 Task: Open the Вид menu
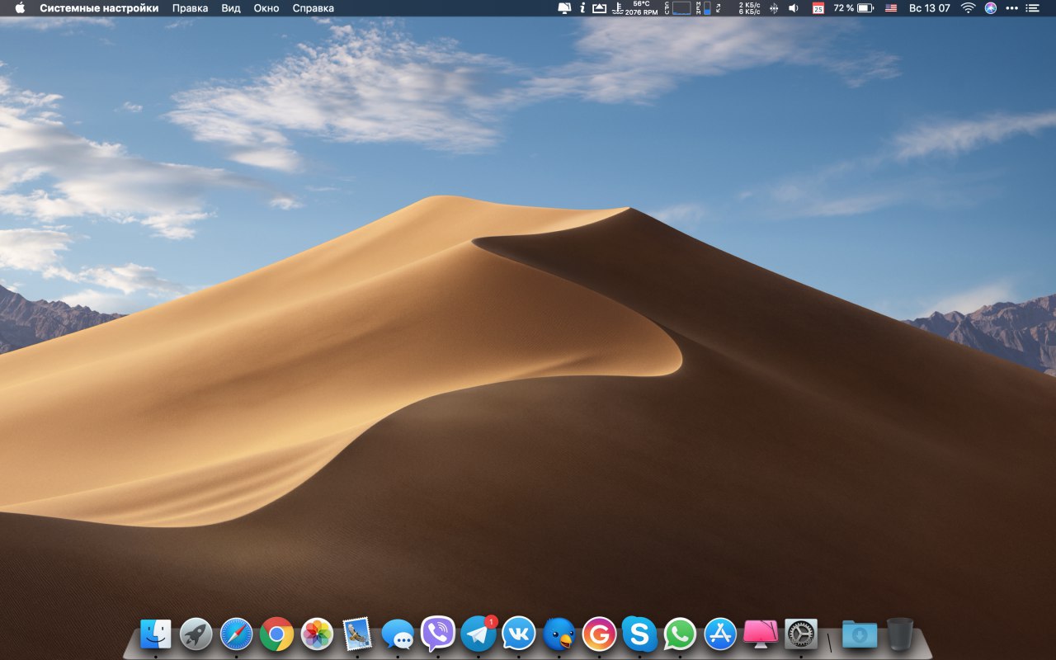click(x=231, y=8)
